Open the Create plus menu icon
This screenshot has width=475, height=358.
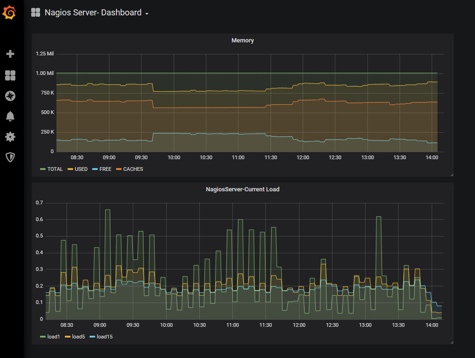[10, 54]
